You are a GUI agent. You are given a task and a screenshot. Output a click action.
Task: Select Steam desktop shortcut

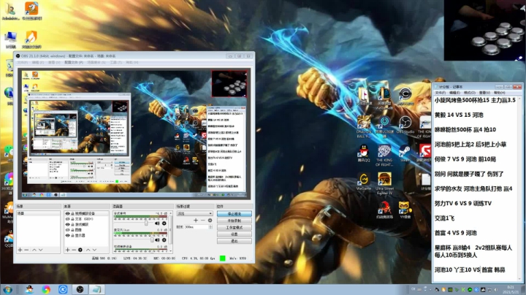tap(405, 154)
